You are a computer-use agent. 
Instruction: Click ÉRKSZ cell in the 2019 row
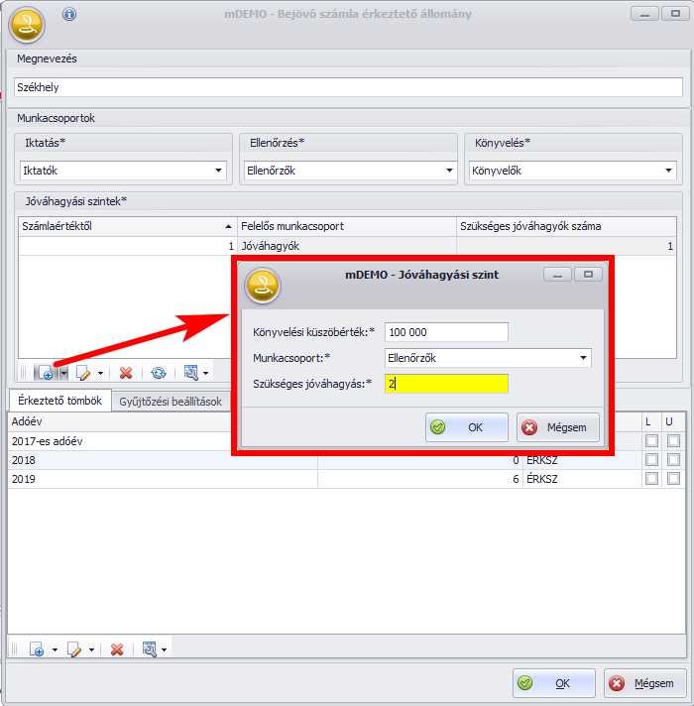582,479
